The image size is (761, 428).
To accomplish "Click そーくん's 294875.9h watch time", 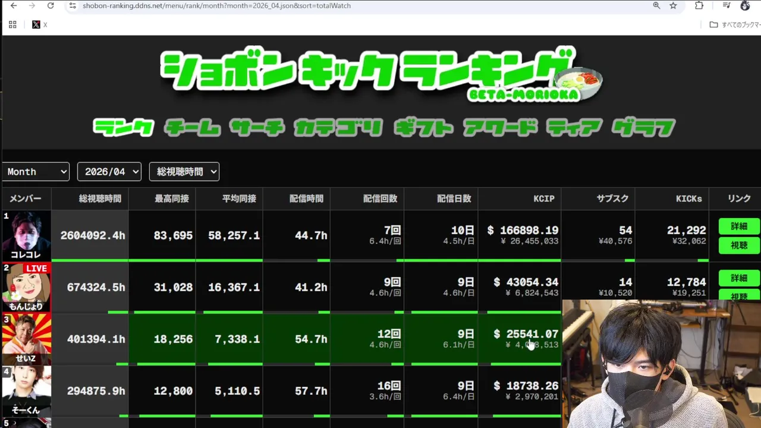I will click(96, 391).
